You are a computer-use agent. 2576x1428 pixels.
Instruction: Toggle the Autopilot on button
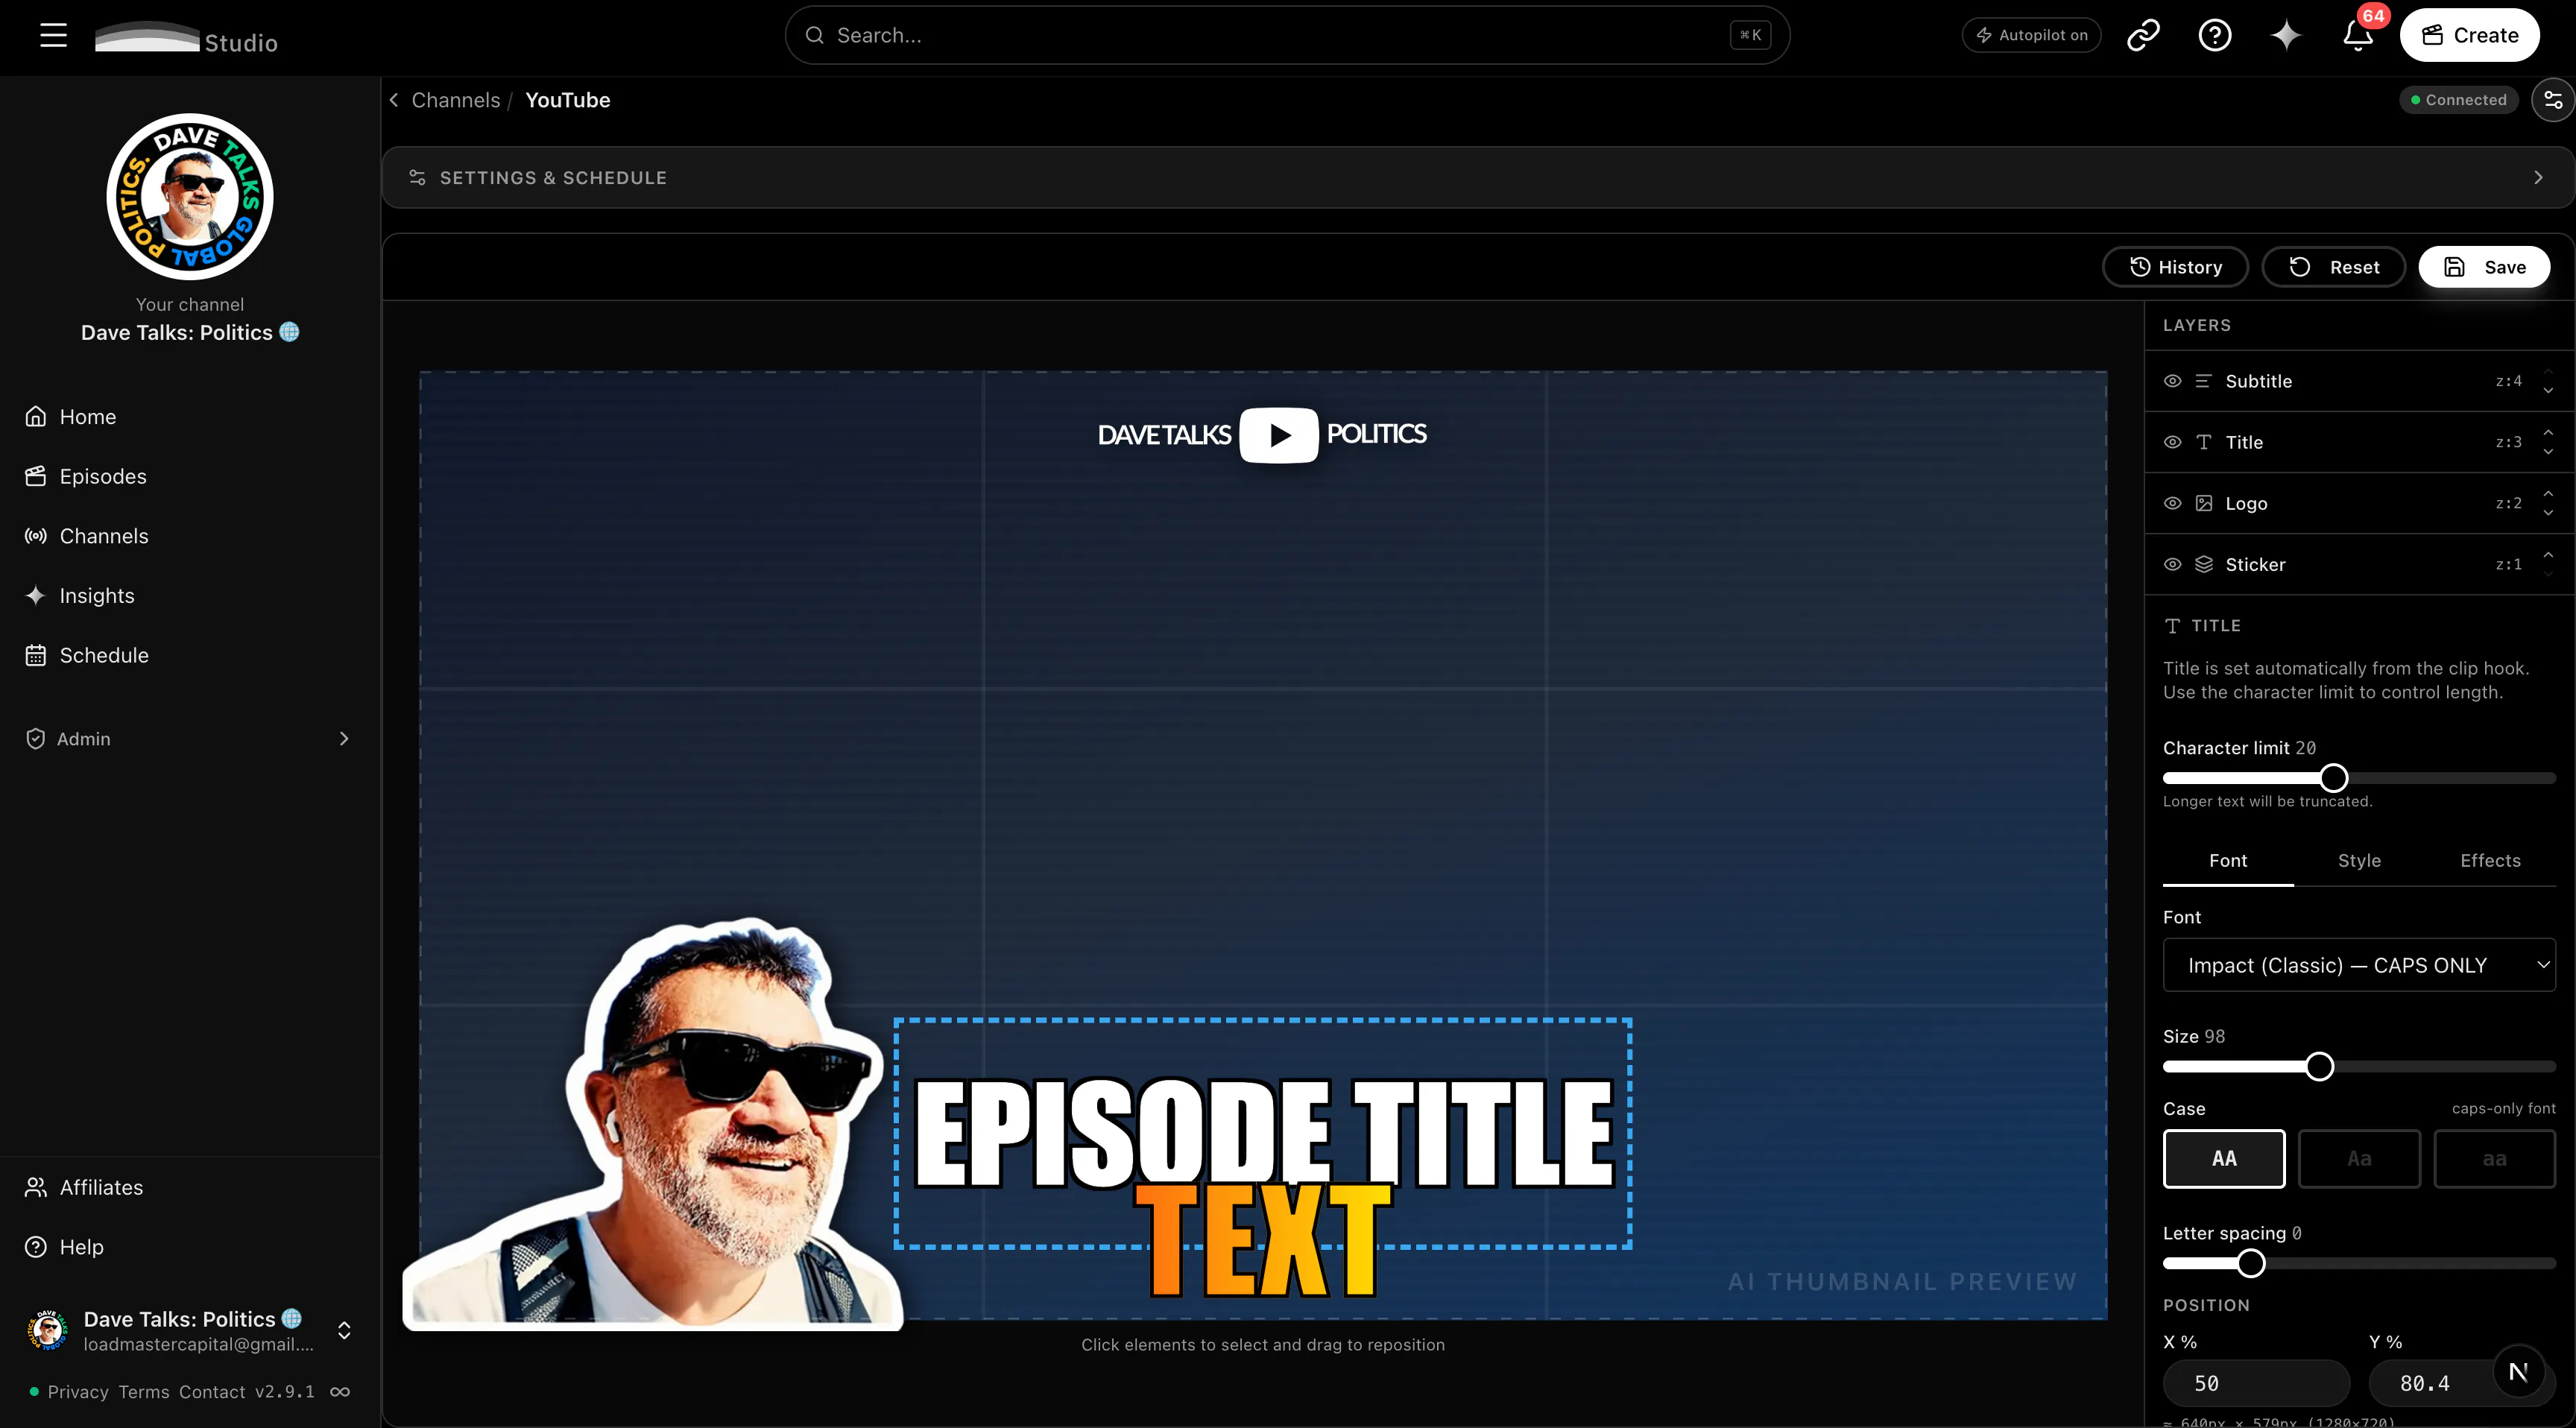coord(2031,35)
